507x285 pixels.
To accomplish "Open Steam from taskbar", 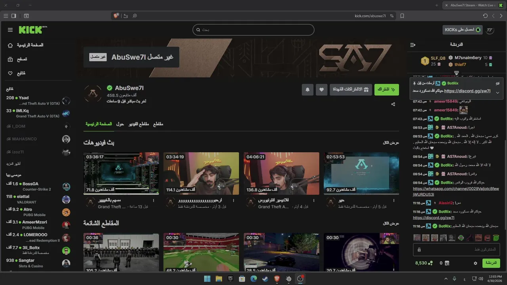I will click(x=265, y=279).
